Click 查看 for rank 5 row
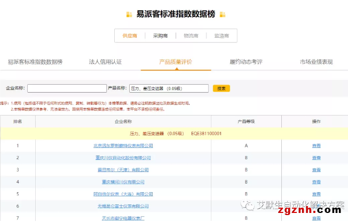Viewport: 348px width, 222px height. [x=317, y=194]
